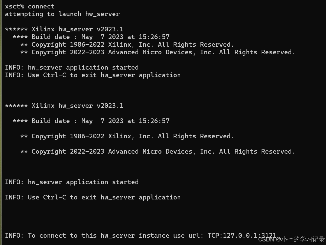Screen dimensions: 326x245
Task: Select the first 'Build date : May 7 2023' line
Action: click(x=91, y=37)
